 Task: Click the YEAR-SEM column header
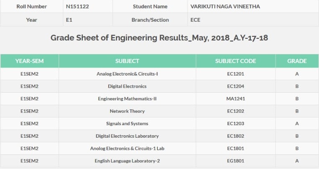coord(29,61)
